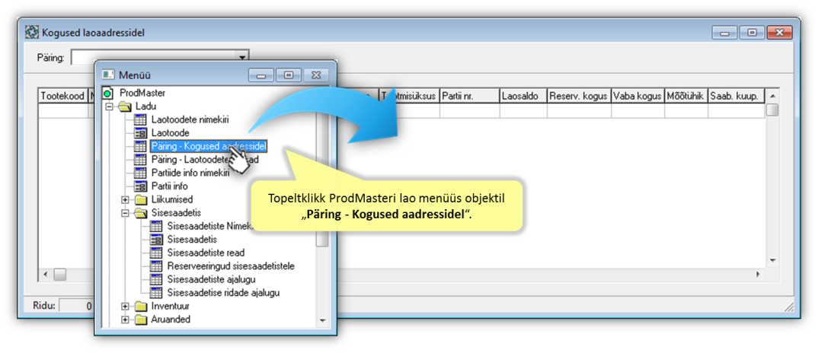
Task: Click the Päring - Kogused aadressidel table icon
Action: tap(140, 147)
